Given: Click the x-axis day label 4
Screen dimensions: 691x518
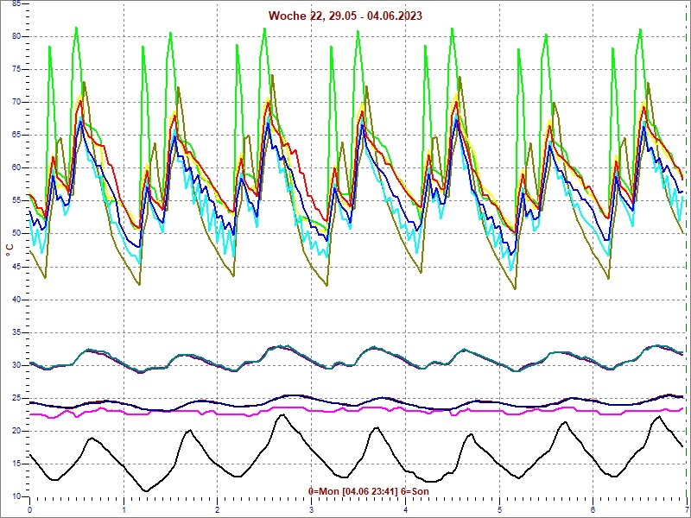Looking at the screenshot, I should pos(406,510).
